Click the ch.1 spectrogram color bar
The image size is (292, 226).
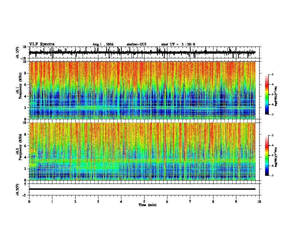267,95
